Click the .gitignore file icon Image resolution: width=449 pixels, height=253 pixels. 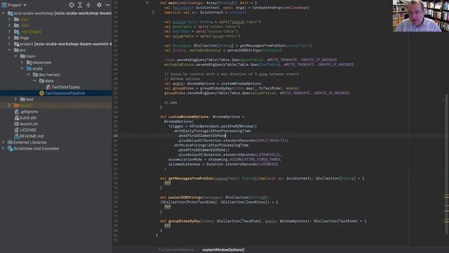tap(17, 112)
